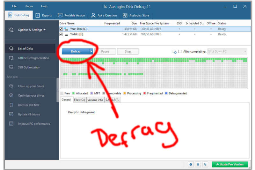The height and width of the screenshot is (170, 255).
Task: Open the Pages menu
Action: pyautogui.click(x=29, y=6)
